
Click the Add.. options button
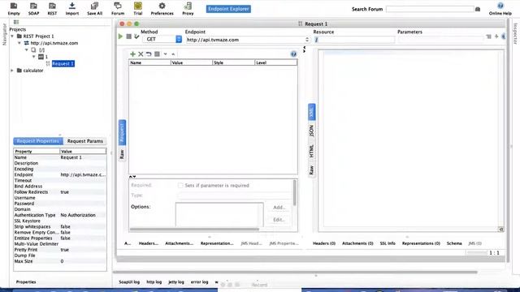tap(279, 208)
